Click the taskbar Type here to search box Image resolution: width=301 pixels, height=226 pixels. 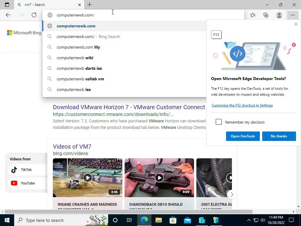coord(61,220)
